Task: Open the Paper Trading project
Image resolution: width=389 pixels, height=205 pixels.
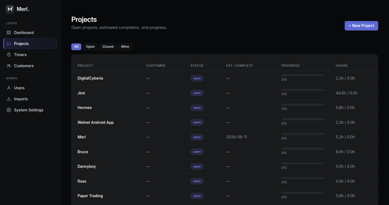Action: 90,196
